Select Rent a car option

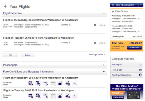point(127,70)
